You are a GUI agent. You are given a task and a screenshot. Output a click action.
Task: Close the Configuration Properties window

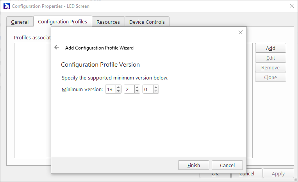coord(291,6)
